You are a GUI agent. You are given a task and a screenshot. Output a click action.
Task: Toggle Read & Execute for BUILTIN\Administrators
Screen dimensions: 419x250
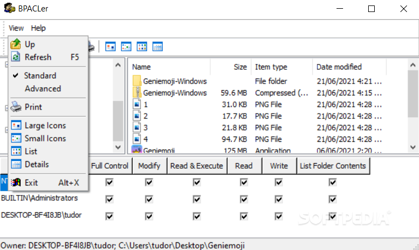pos(197,199)
